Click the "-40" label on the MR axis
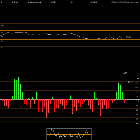 (137, 110)
